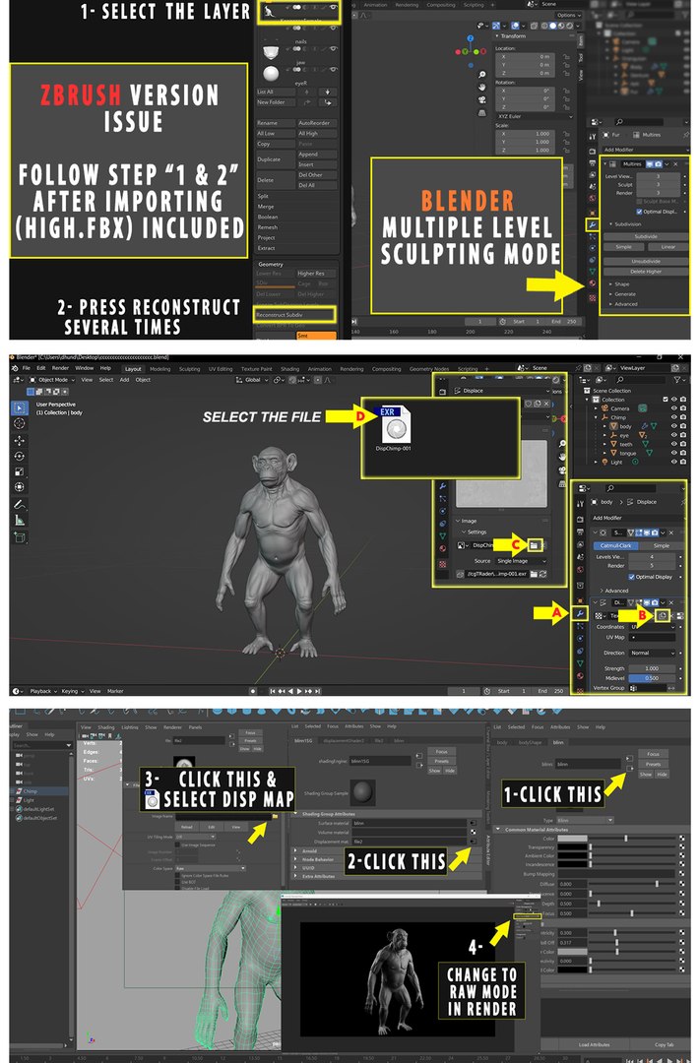Switch to the UV Editing workspace tab

[220, 369]
